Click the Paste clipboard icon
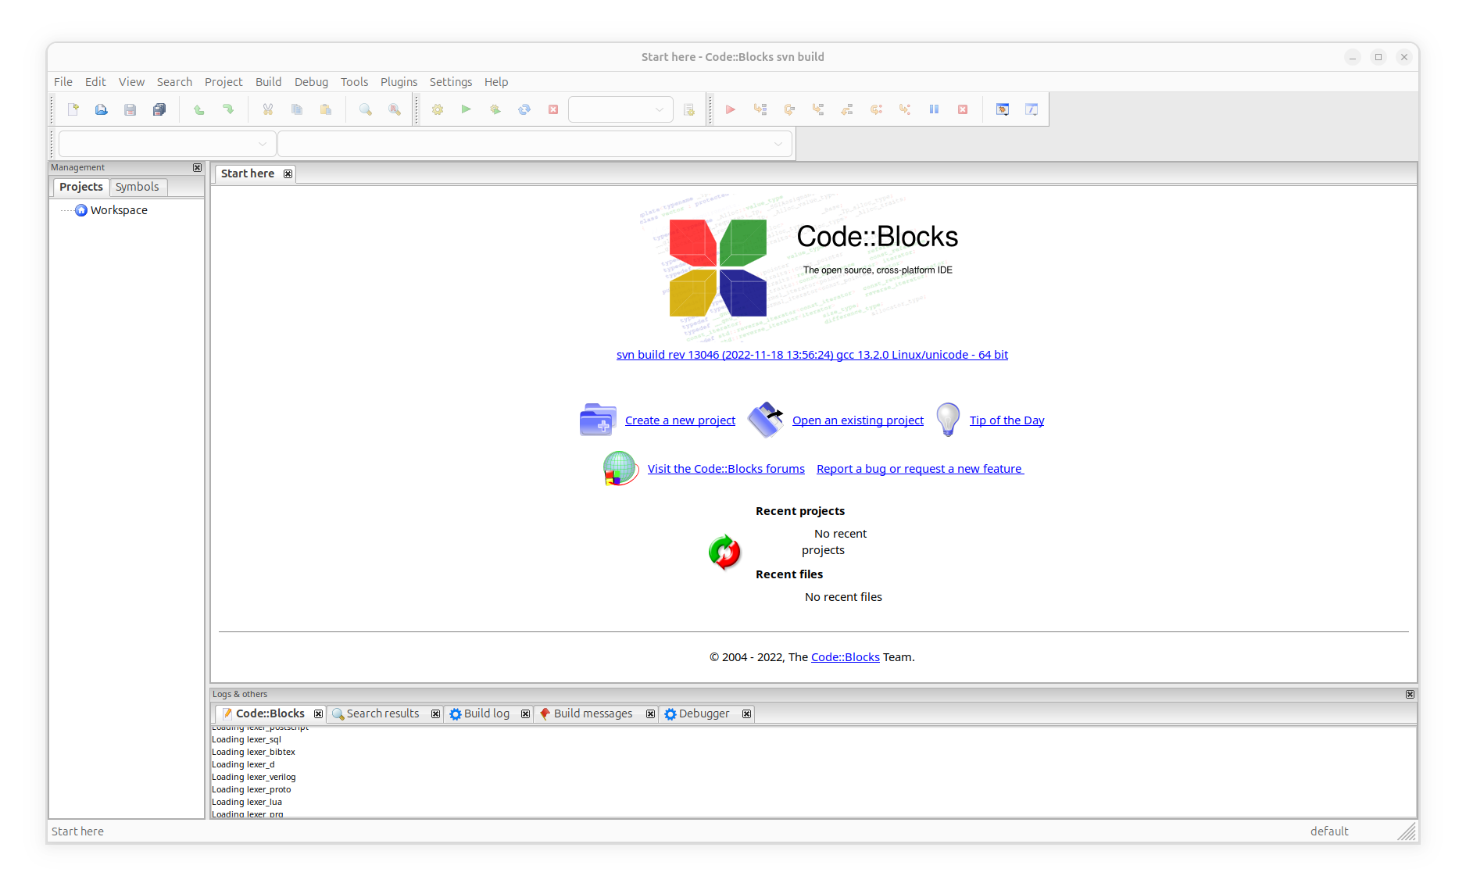The width and height of the screenshot is (1466, 894). point(326,109)
